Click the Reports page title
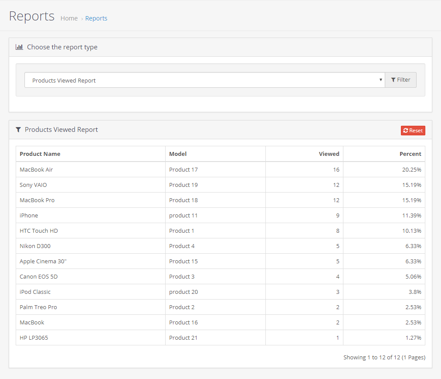 click(32, 16)
